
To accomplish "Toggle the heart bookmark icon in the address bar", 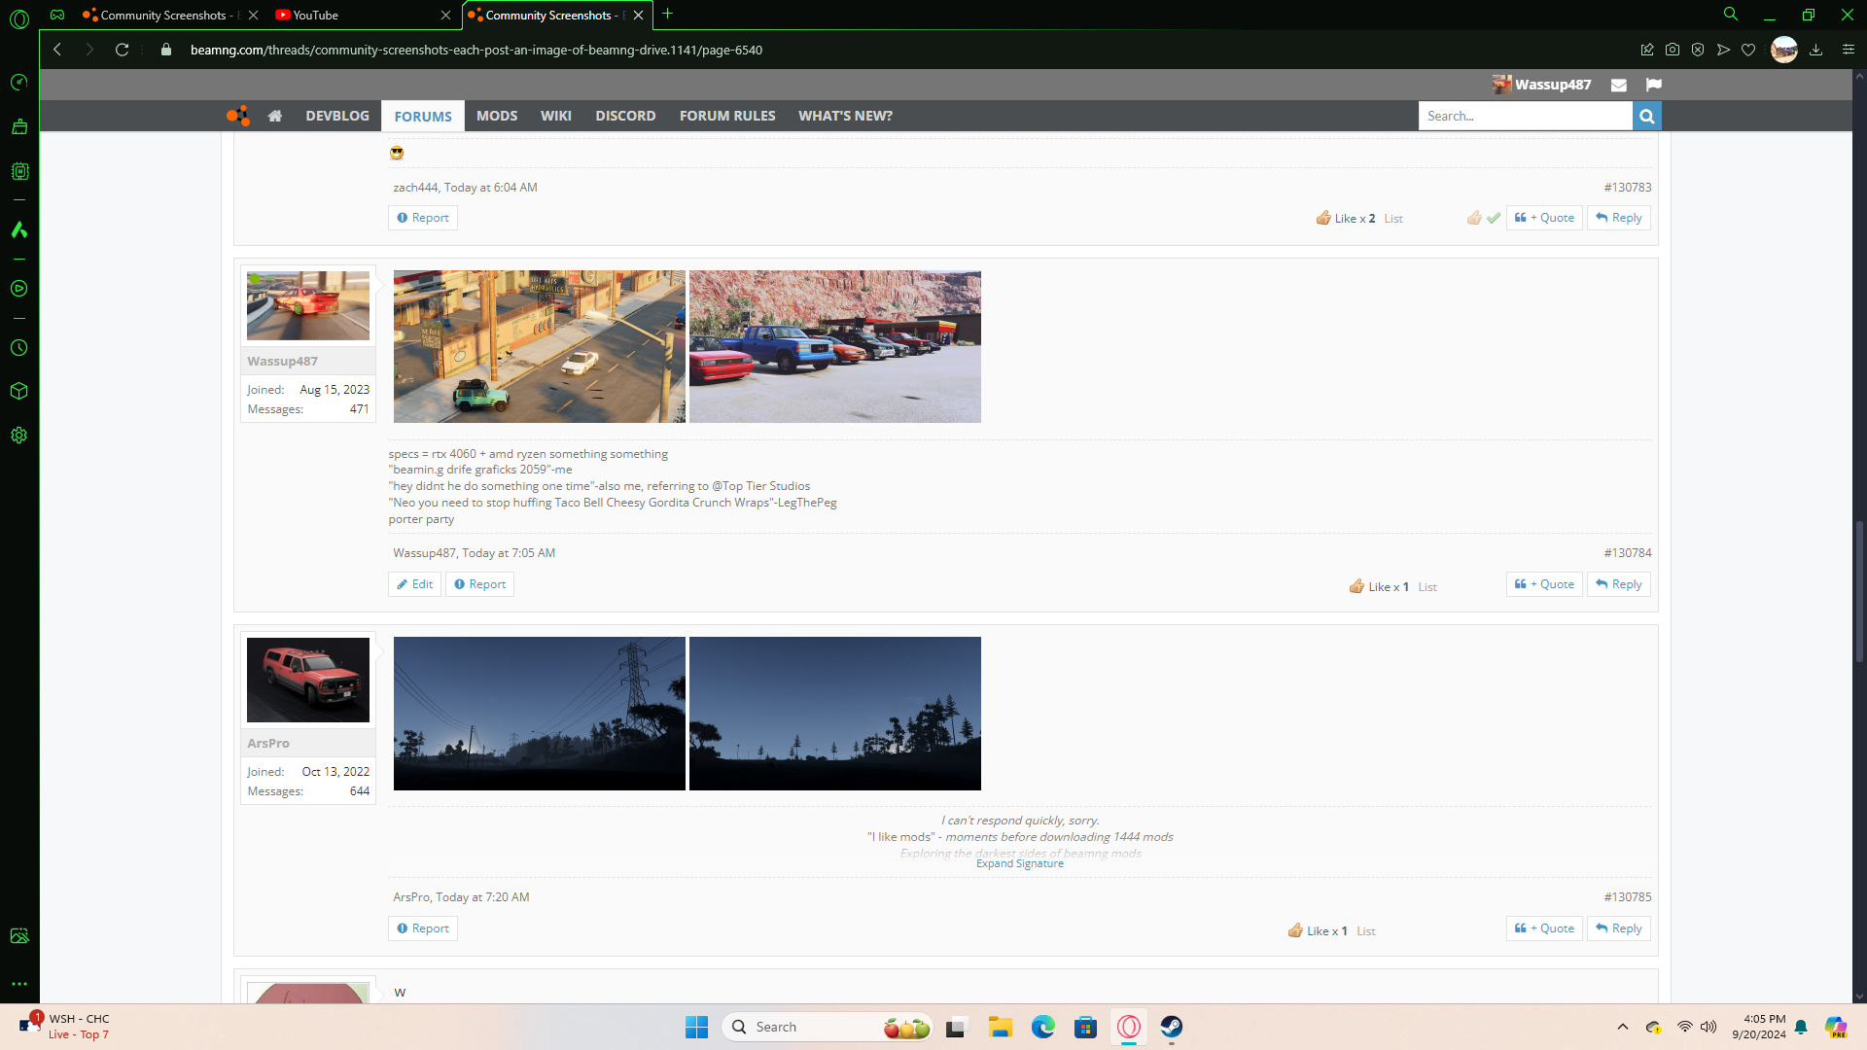I will [1748, 50].
